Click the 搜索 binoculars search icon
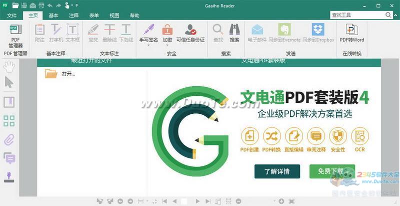 click(x=234, y=30)
